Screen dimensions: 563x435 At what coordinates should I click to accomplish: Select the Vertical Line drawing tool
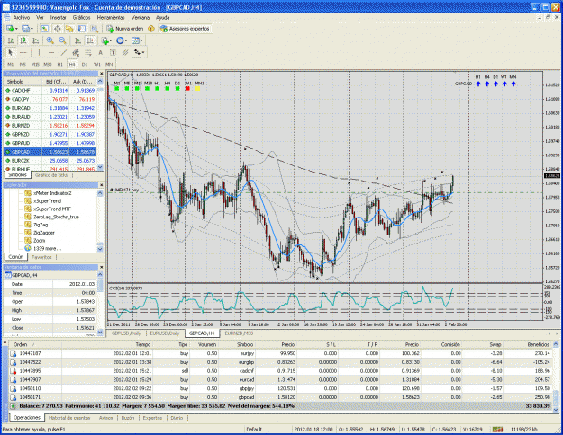[x=39, y=52]
